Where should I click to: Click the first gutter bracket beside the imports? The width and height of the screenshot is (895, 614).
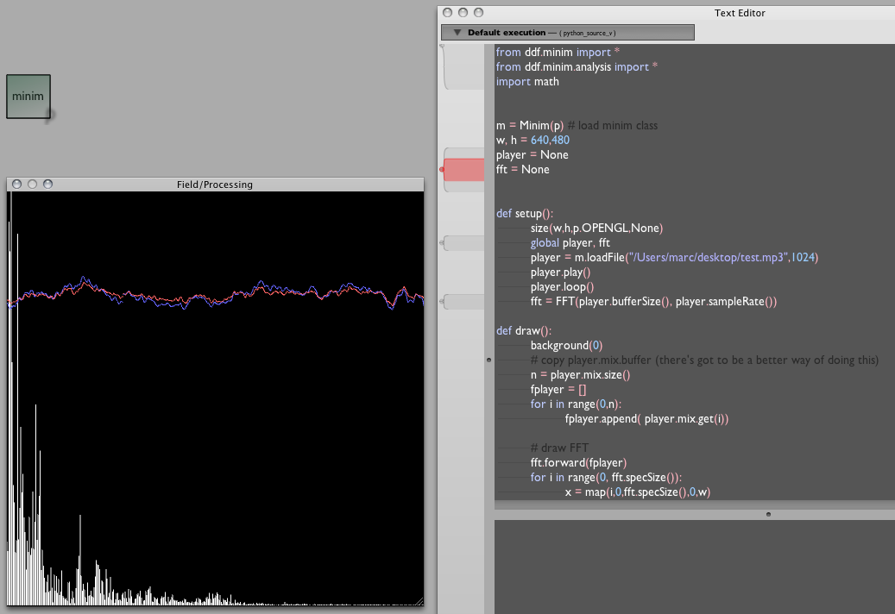pos(464,67)
